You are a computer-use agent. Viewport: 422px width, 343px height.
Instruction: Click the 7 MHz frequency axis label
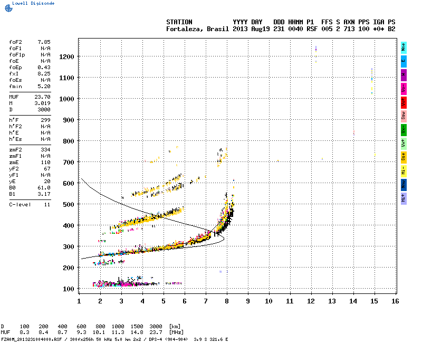206,301
